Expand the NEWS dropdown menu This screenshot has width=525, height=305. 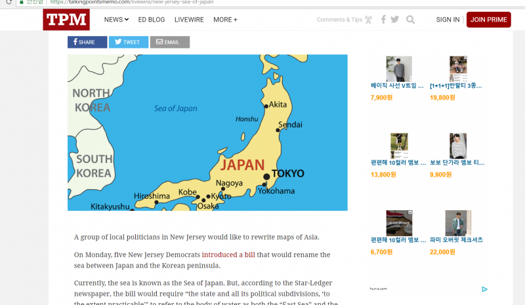click(116, 20)
